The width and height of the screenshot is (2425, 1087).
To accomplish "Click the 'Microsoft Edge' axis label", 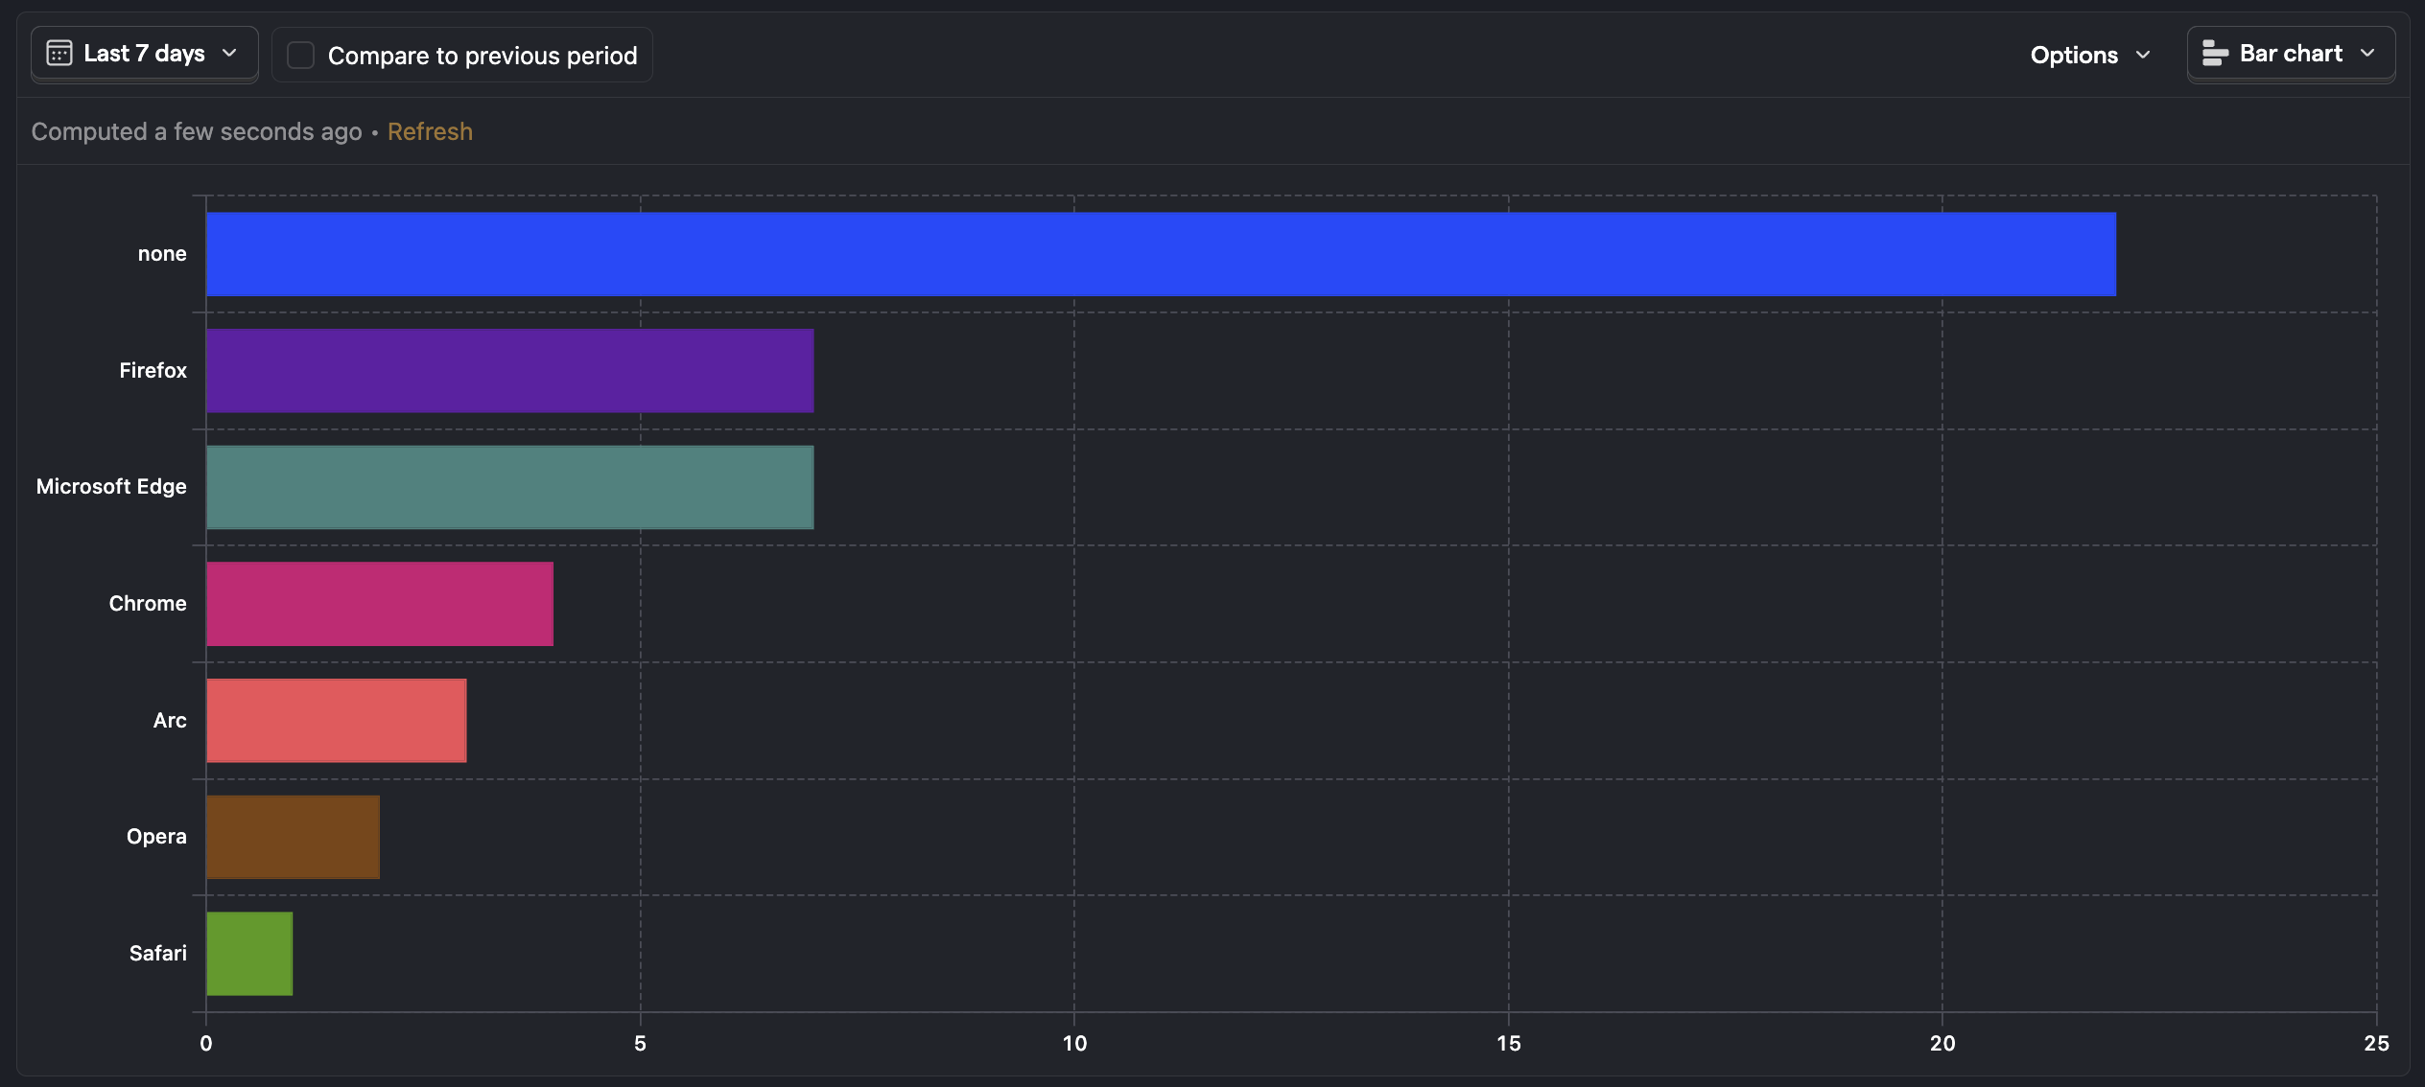I will point(111,487).
